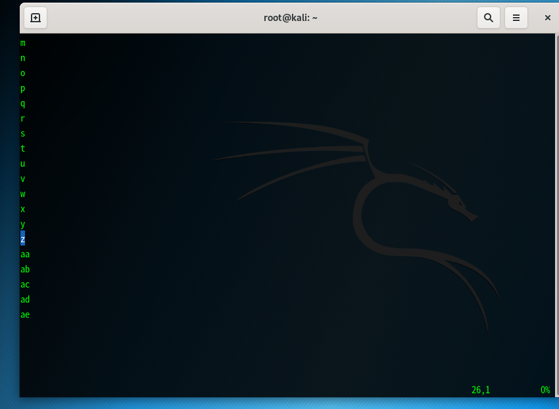Click the line containing s
559x409 pixels.
point(23,133)
